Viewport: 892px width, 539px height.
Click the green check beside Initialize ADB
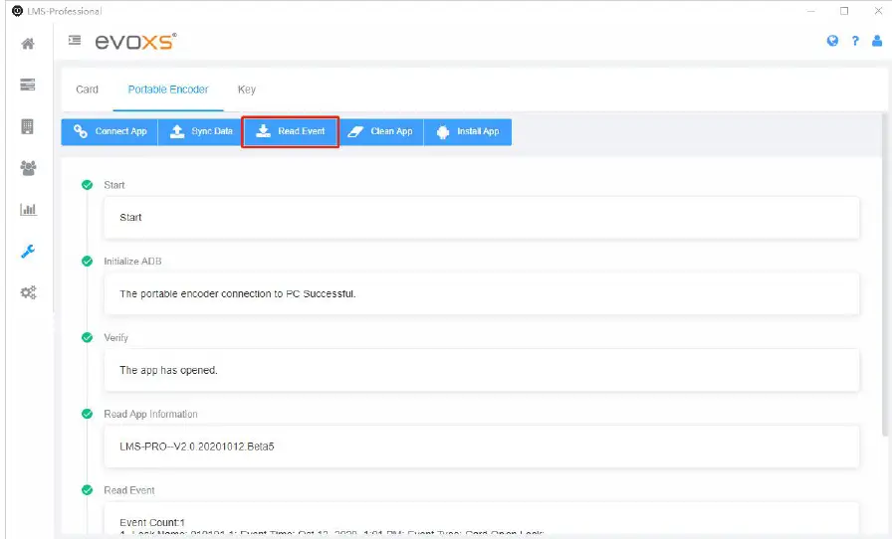pyautogui.click(x=87, y=261)
